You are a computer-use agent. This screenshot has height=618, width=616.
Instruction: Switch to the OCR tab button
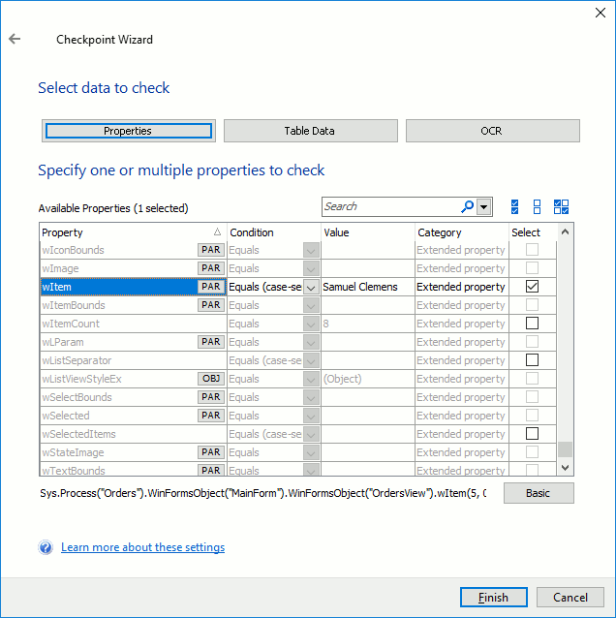point(493,131)
